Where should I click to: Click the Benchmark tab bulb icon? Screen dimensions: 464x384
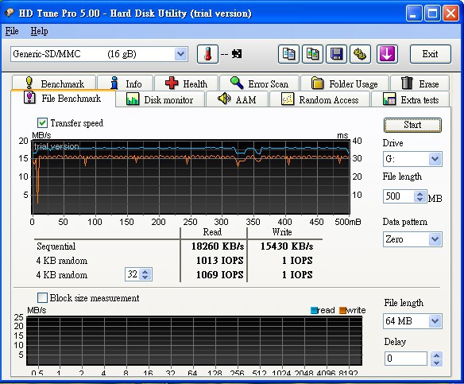click(x=29, y=83)
